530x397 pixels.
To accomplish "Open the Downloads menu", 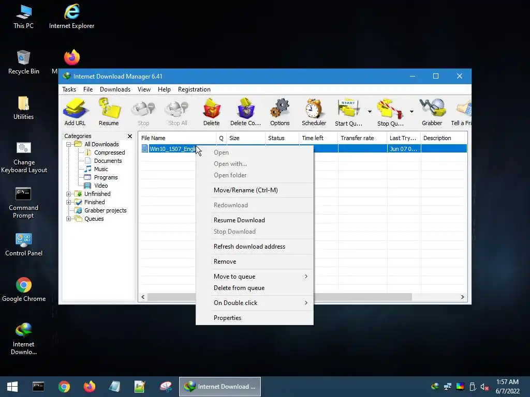I will point(115,89).
